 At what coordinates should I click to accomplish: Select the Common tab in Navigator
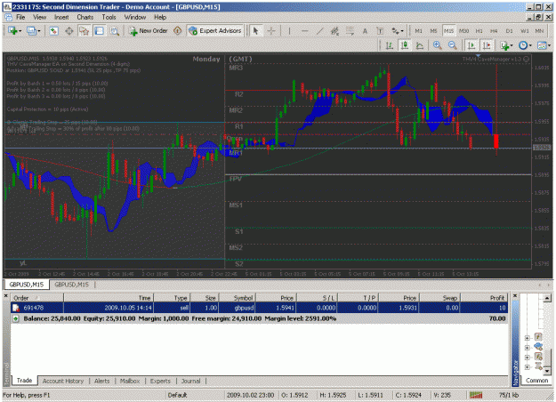[536, 381]
